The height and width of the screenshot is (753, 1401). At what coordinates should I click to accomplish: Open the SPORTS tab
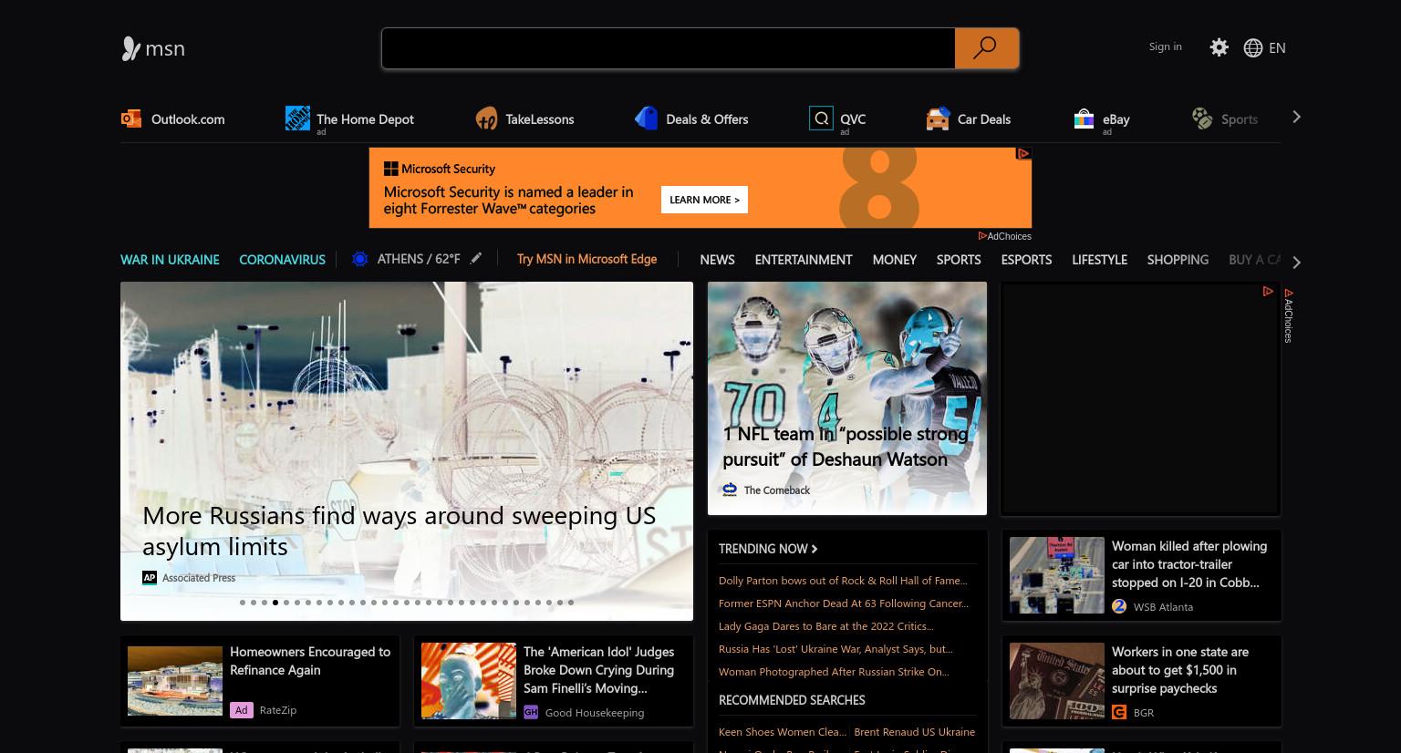click(x=959, y=259)
